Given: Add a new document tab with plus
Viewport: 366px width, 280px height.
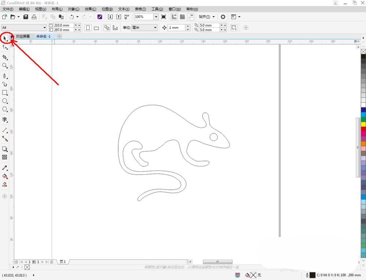Looking at the screenshot, I should pyautogui.click(x=59, y=36).
